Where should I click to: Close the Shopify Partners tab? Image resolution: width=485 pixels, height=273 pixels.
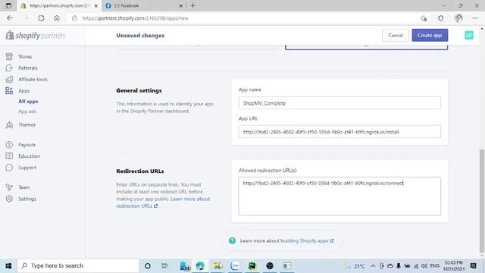(96, 5)
